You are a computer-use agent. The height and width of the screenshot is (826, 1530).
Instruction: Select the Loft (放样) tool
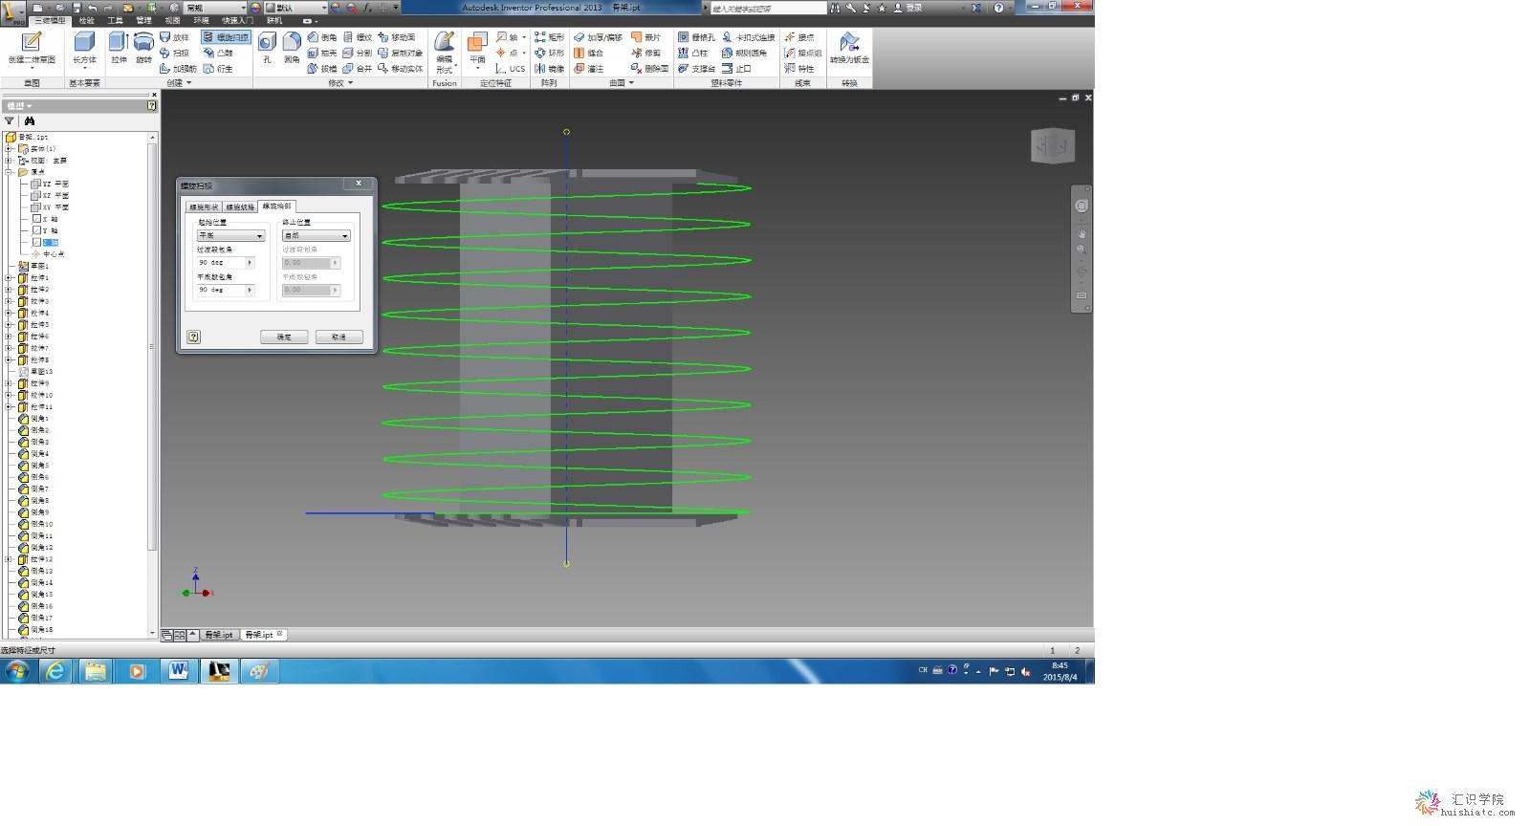tap(175, 37)
